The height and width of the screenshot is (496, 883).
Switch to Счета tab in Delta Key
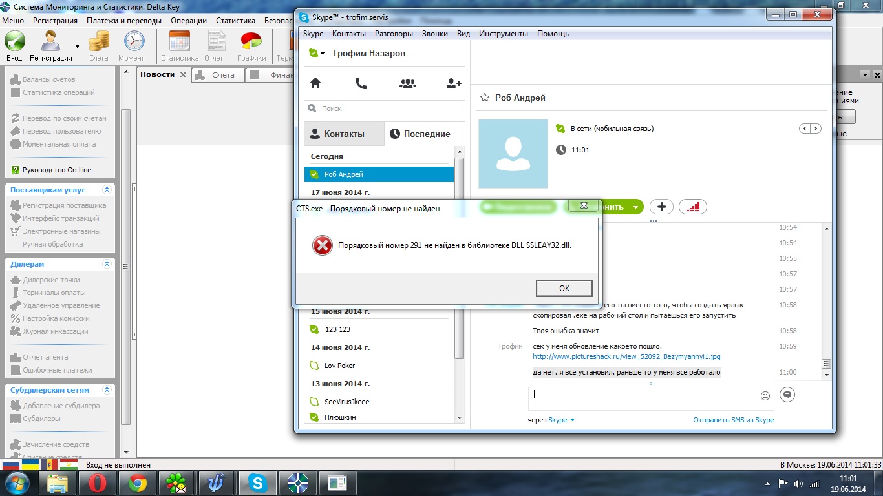218,76
